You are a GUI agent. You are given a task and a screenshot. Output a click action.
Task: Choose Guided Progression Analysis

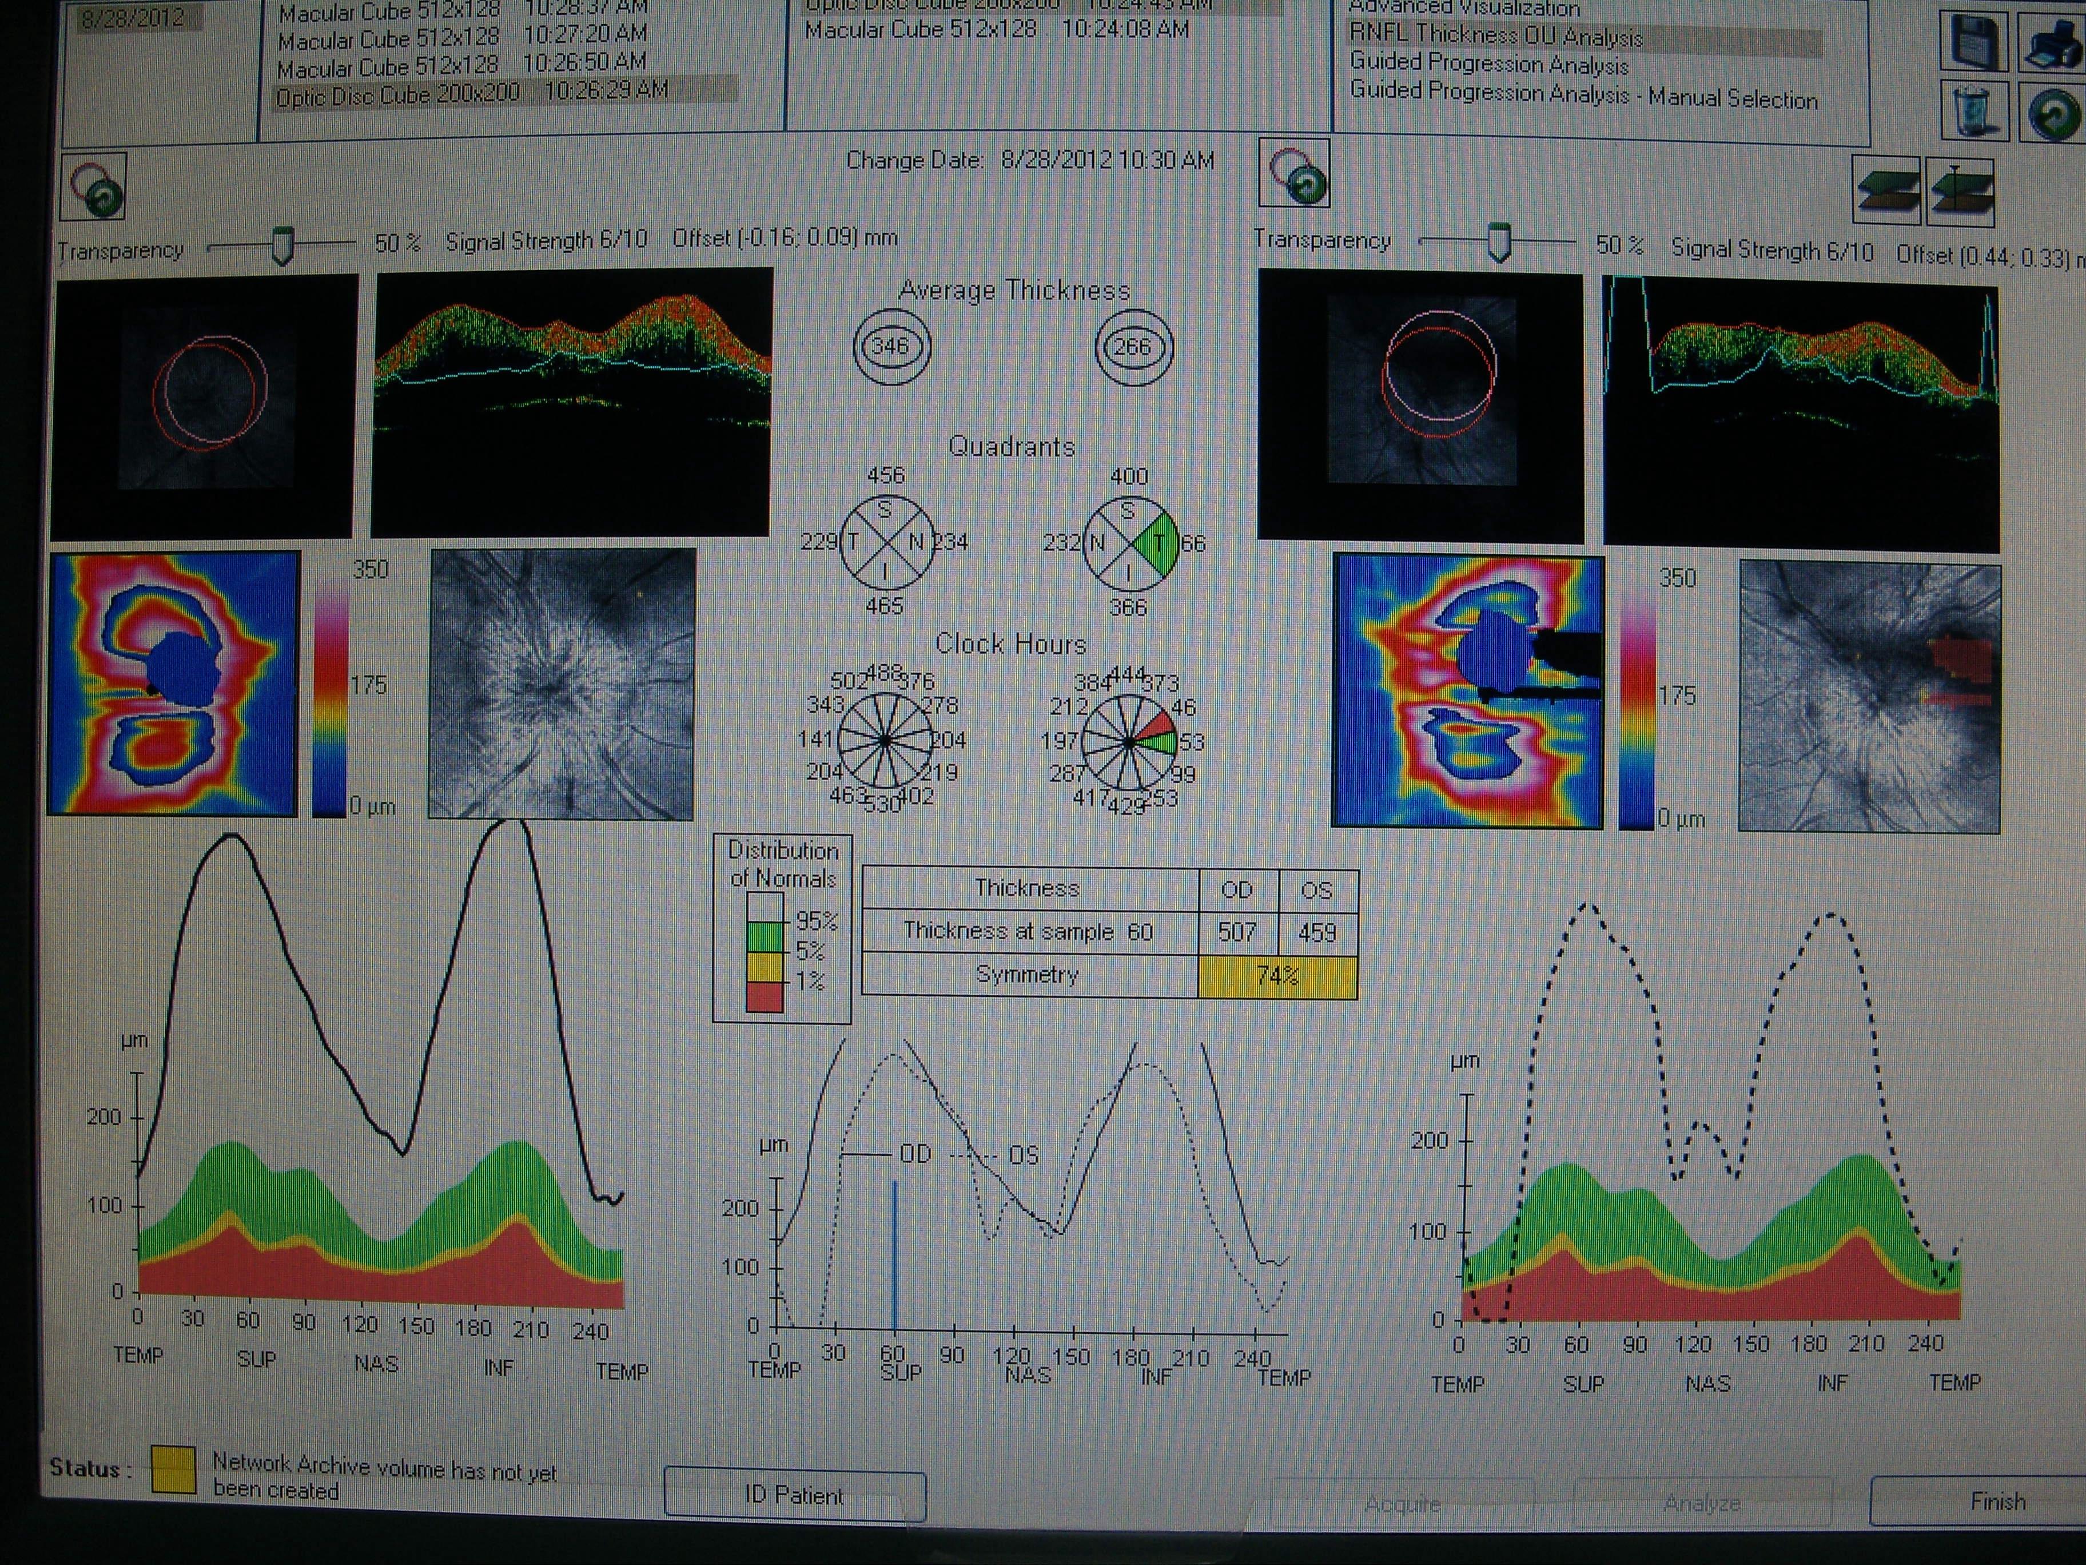(x=1490, y=64)
